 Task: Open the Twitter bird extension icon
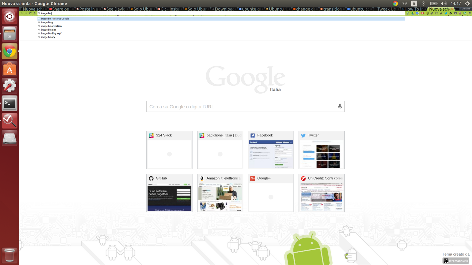[x=446, y=13]
